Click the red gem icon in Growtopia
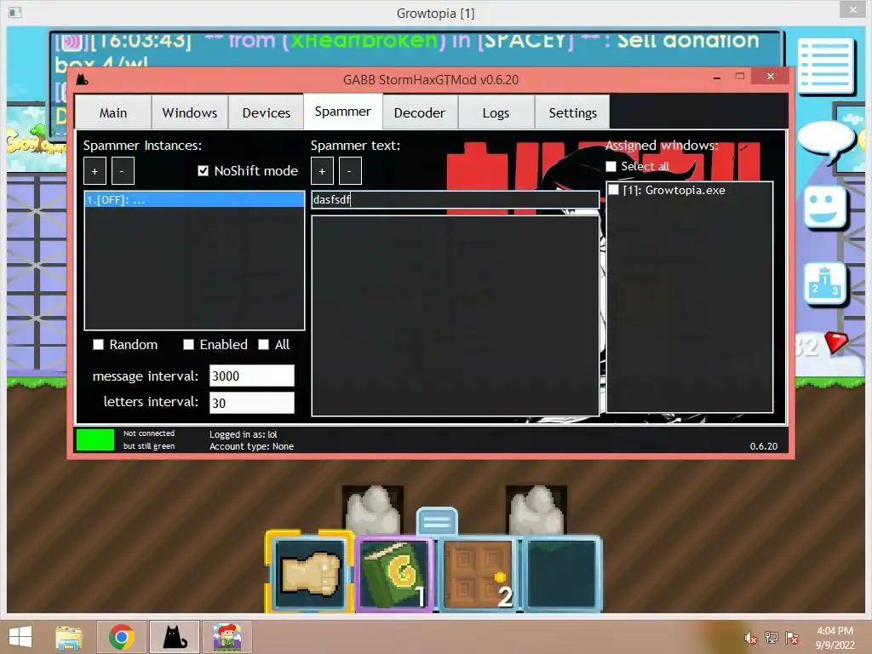 click(x=836, y=342)
